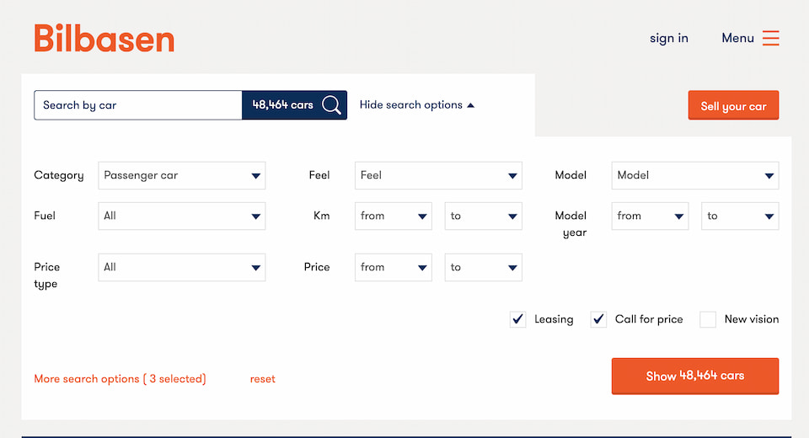Open the hamburger Menu icon

pyautogui.click(x=770, y=38)
